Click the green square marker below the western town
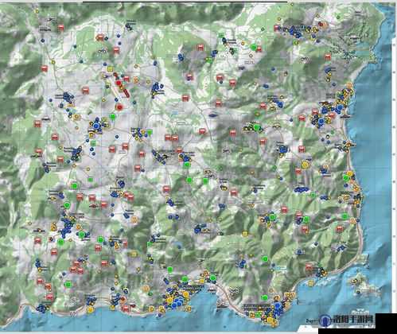The height and width of the screenshot is (334, 397). [x=93, y=143]
